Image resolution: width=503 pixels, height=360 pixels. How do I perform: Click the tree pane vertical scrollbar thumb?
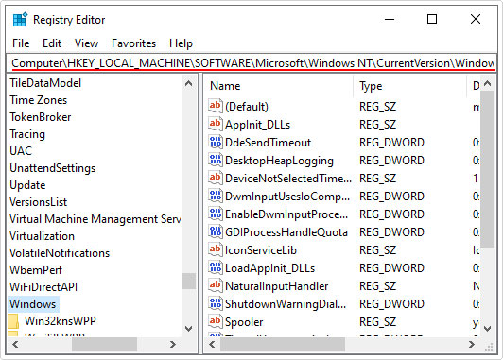coord(189,282)
